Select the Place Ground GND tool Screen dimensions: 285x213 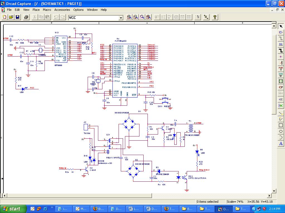tap(281, 75)
